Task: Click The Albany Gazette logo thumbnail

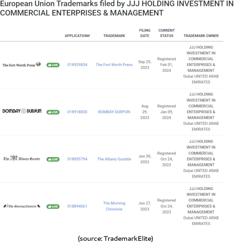Action: pos(22,158)
